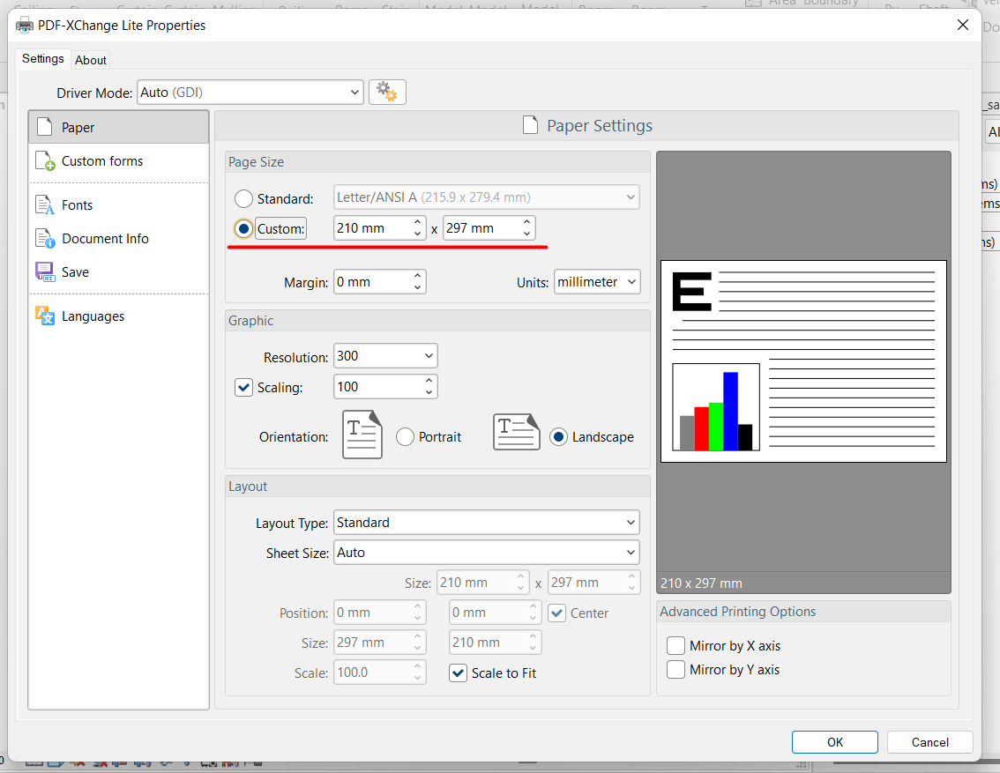The width and height of the screenshot is (1000, 773).
Task: Toggle the Center position checkbox
Action: coord(556,613)
